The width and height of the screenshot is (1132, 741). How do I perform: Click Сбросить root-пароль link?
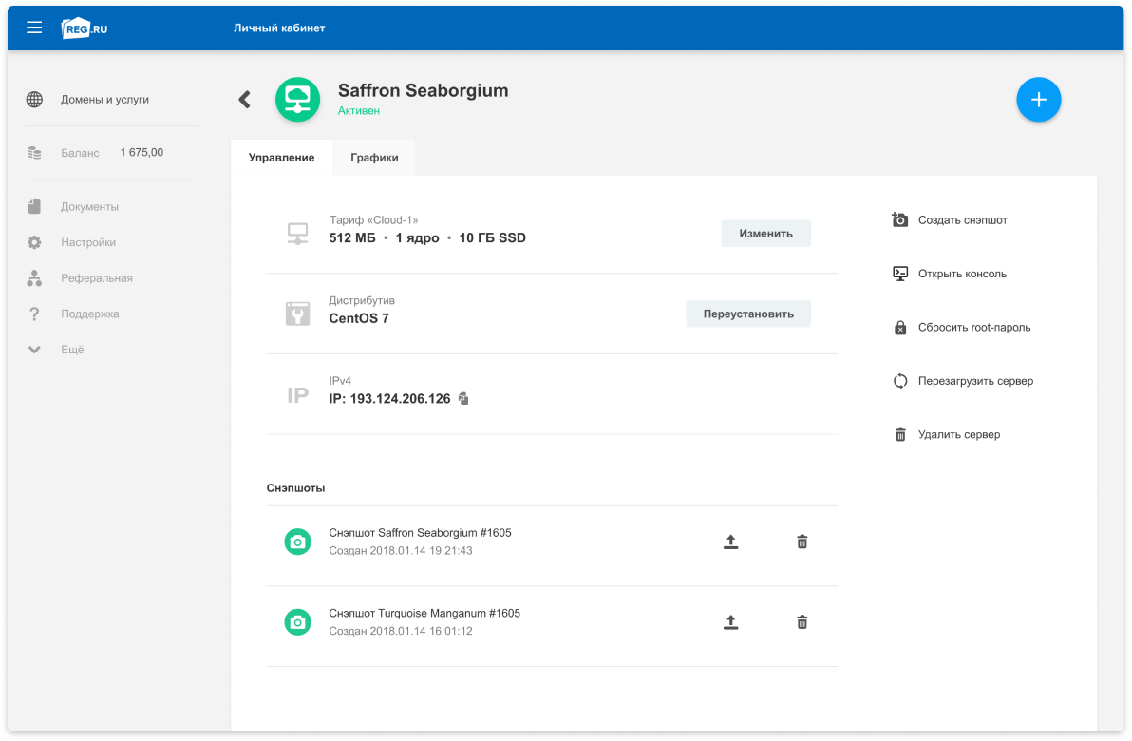click(974, 327)
